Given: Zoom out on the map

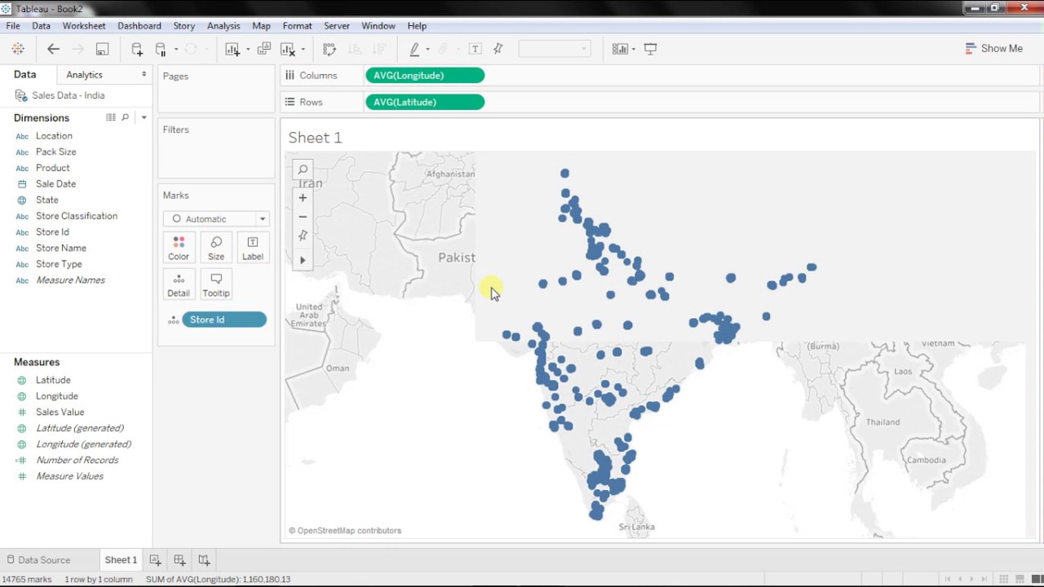Looking at the screenshot, I should tap(303, 217).
